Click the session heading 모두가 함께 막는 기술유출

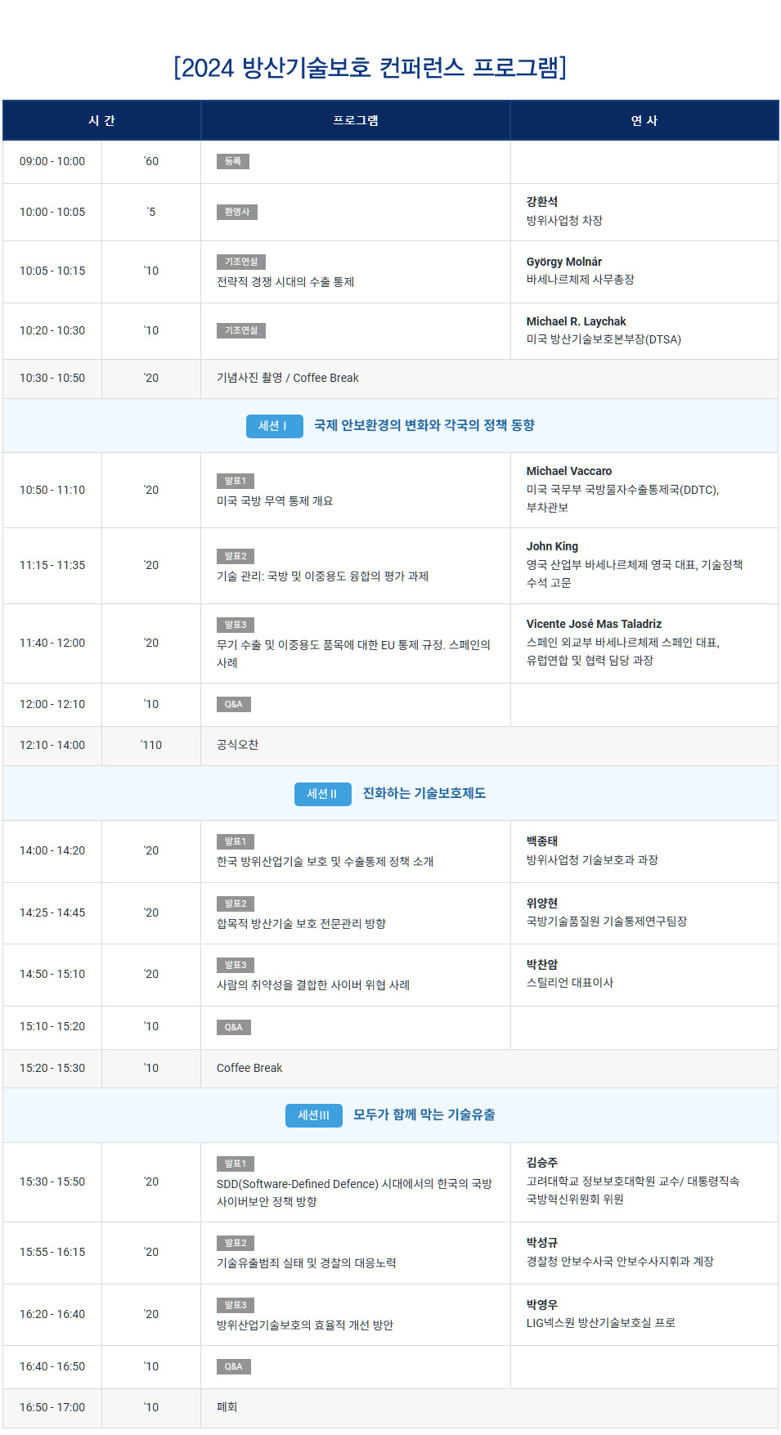coord(424,1114)
